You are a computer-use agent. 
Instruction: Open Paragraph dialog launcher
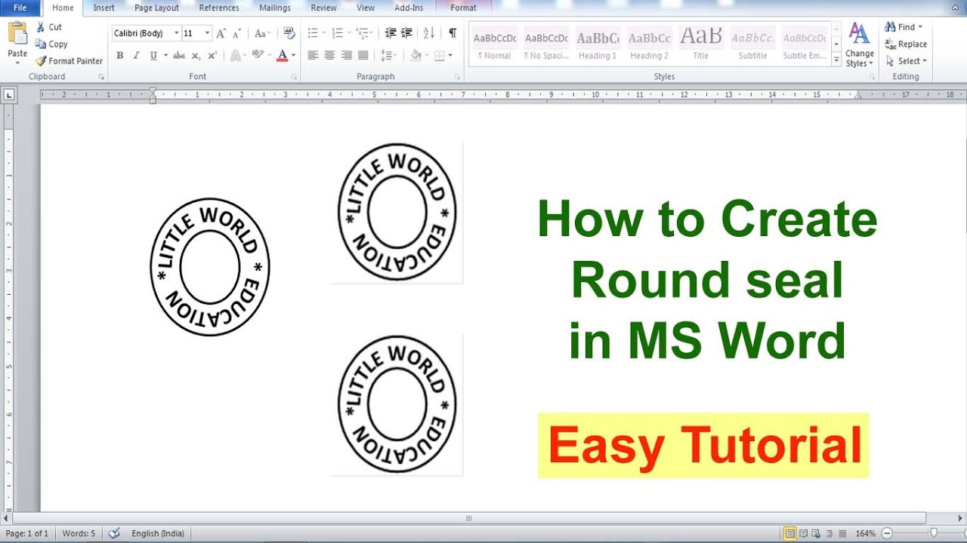[458, 77]
